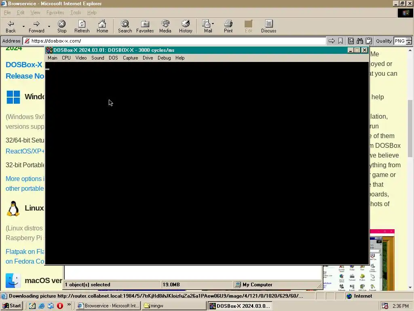Open the Sound menu in DOSBox-X
The width and height of the screenshot is (414, 311).
98,58
